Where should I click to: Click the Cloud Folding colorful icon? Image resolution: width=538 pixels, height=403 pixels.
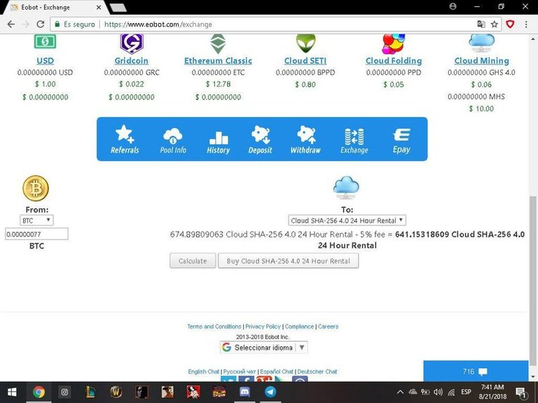tap(394, 43)
